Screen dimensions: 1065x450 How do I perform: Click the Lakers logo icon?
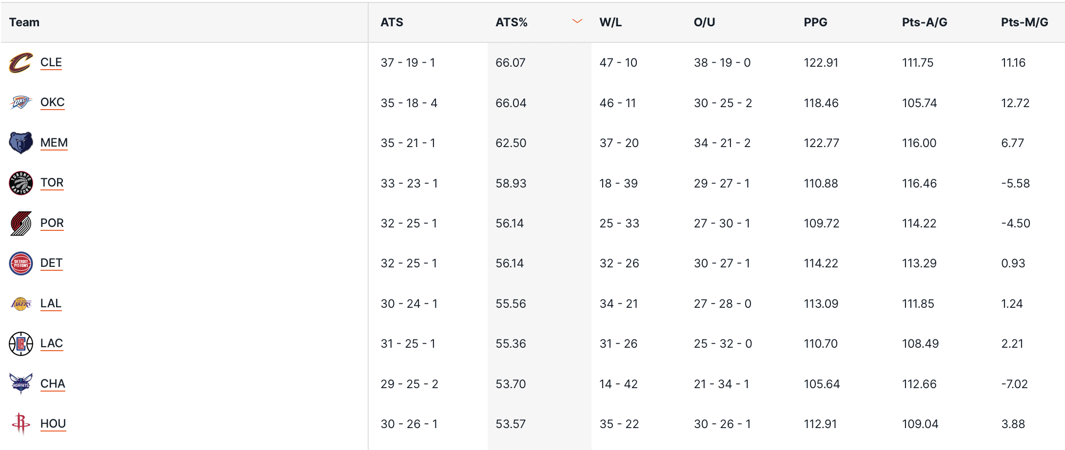[20, 304]
